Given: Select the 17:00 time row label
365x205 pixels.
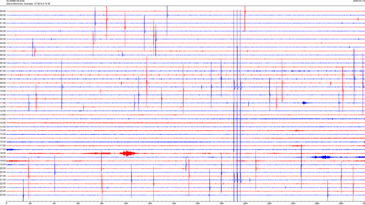Looking at the screenshot, I should (x=3, y=146).
